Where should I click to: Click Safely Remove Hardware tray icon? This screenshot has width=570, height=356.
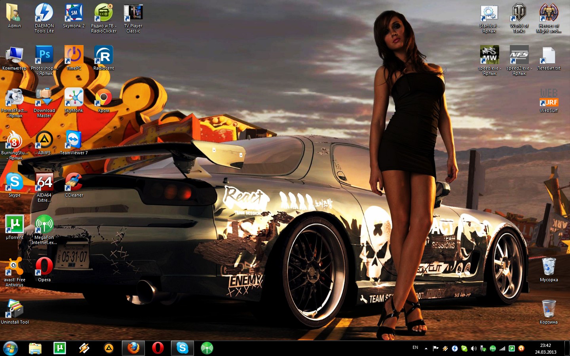click(483, 348)
